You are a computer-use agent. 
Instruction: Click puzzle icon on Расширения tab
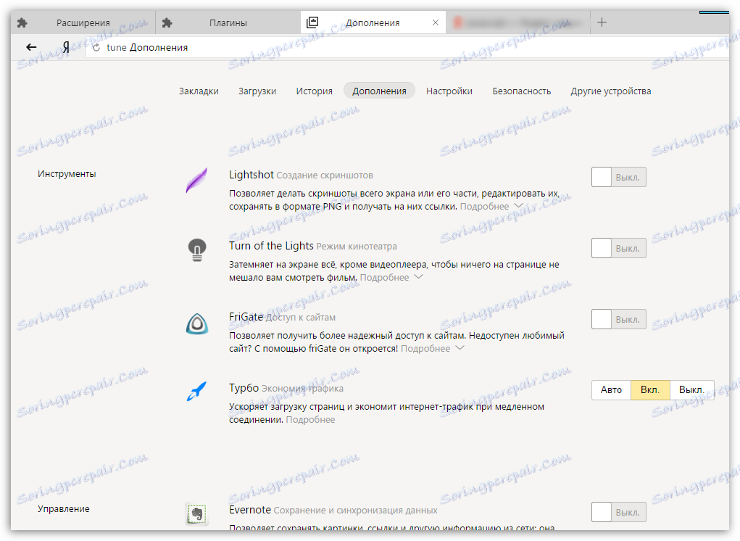22,22
